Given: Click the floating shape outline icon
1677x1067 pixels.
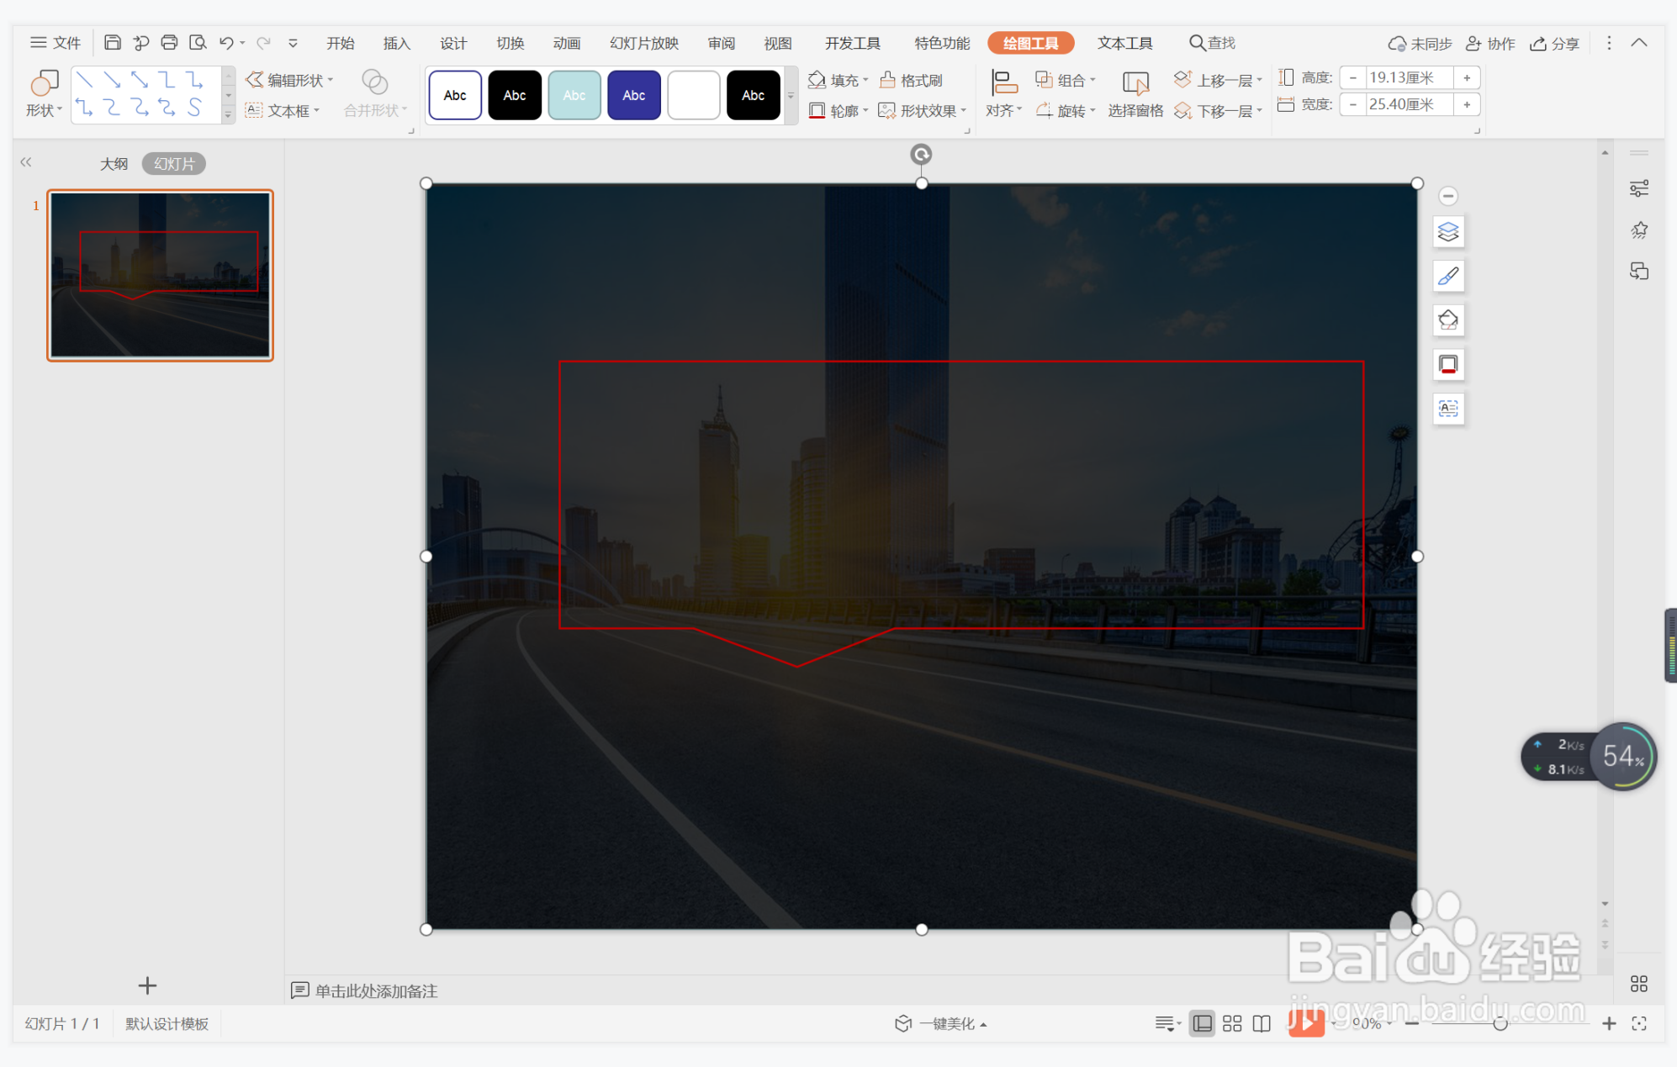Looking at the screenshot, I should click(x=1448, y=365).
